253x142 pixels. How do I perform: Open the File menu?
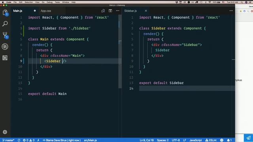click(x=15, y=2)
